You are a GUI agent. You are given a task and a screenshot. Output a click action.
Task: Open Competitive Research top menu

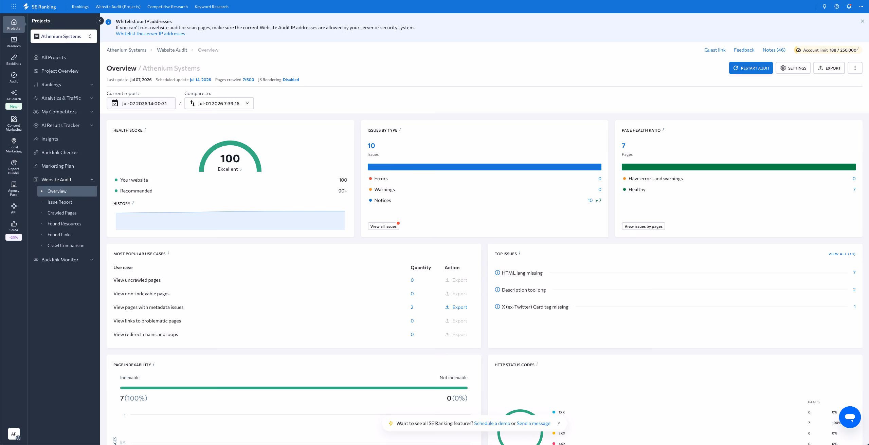click(x=167, y=6)
